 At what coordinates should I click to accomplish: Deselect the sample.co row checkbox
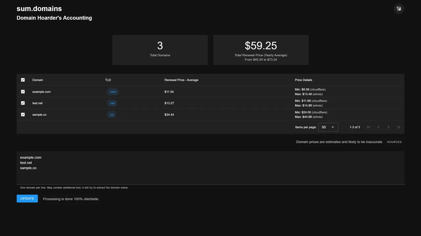[x=23, y=115]
